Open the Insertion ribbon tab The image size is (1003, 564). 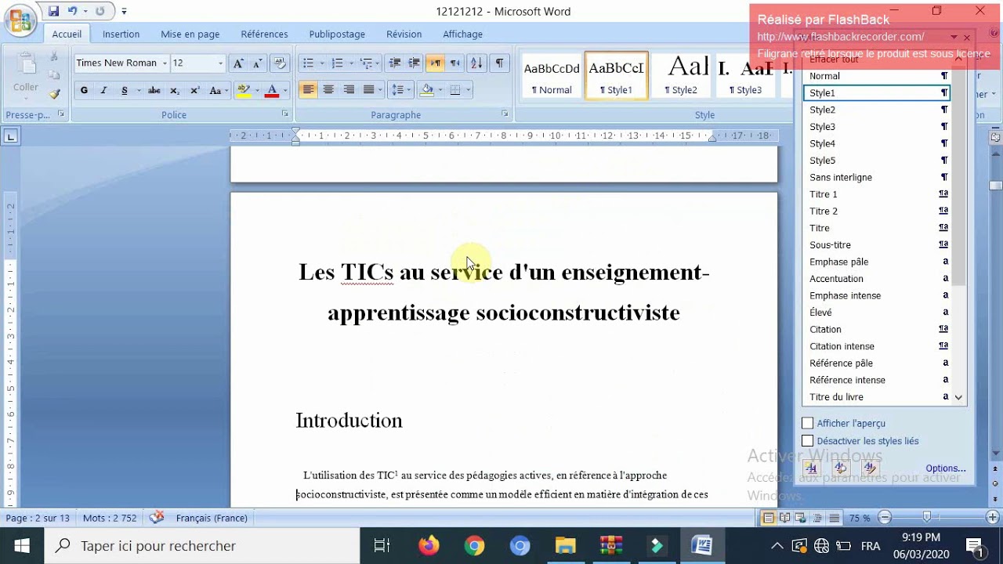[121, 34]
